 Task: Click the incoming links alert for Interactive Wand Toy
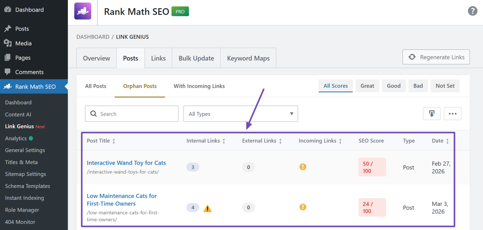pos(303,167)
